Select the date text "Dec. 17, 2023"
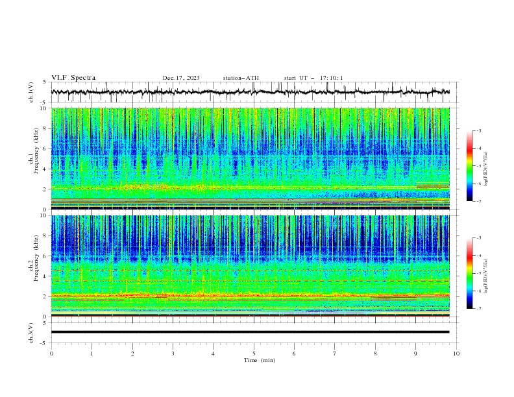 (181, 78)
